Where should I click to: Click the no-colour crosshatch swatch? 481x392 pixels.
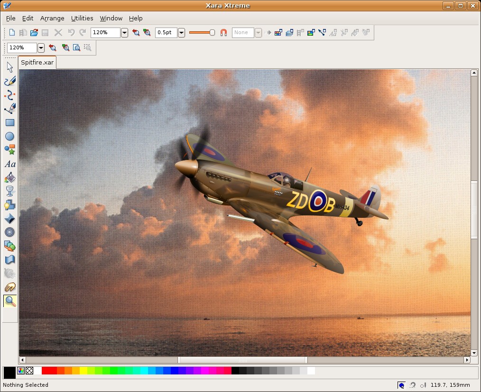click(x=29, y=371)
